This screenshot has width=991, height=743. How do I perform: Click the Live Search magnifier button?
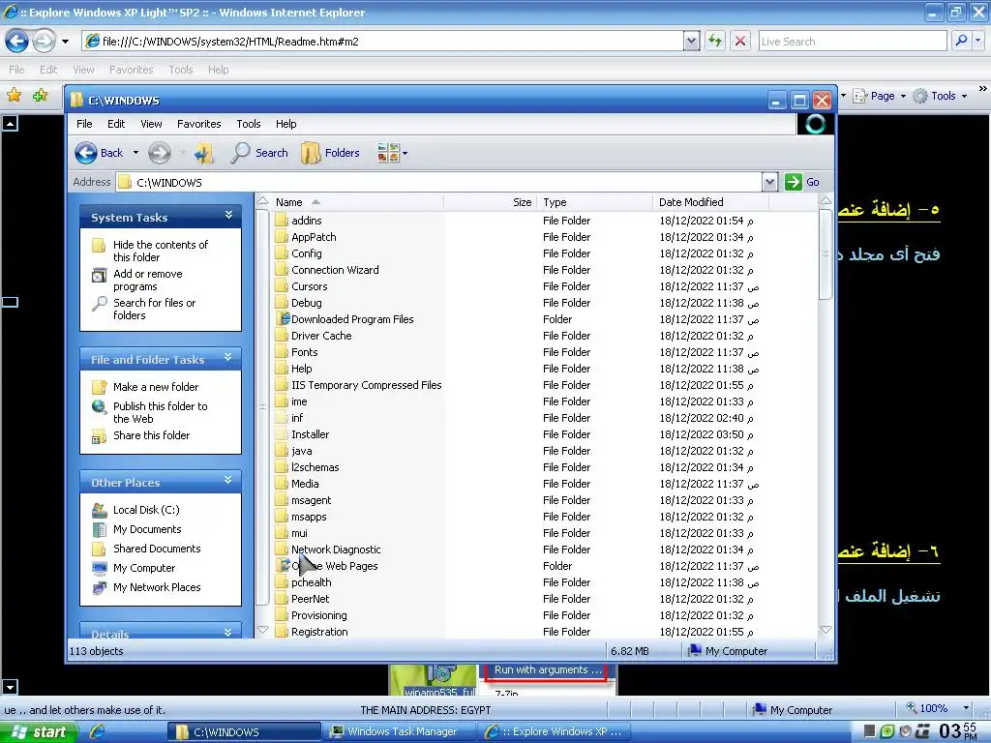point(961,41)
